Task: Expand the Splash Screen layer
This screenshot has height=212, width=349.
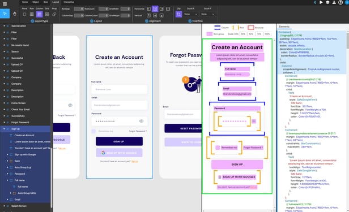Action: point(4,206)
